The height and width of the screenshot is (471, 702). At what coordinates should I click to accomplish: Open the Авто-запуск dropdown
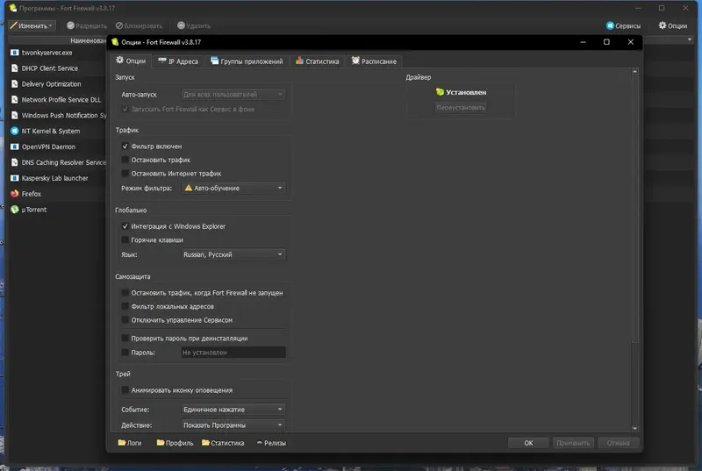pyautogui.click(x=233, y=95)
